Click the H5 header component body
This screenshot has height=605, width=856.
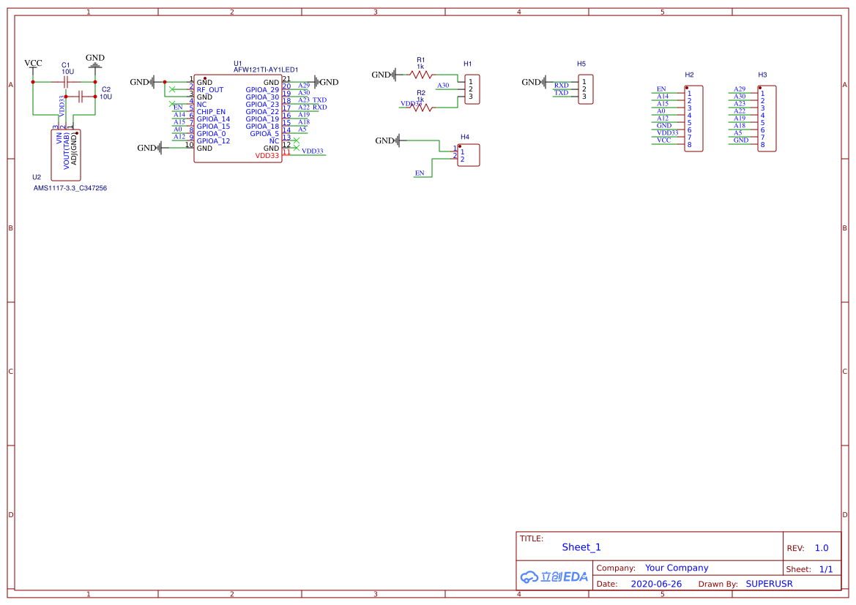point(585,89)
